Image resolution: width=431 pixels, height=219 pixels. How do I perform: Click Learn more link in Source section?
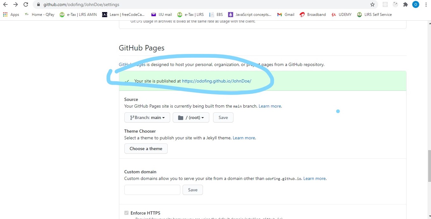coord(270,106)
